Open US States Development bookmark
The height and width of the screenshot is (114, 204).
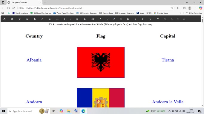point(40,13)
